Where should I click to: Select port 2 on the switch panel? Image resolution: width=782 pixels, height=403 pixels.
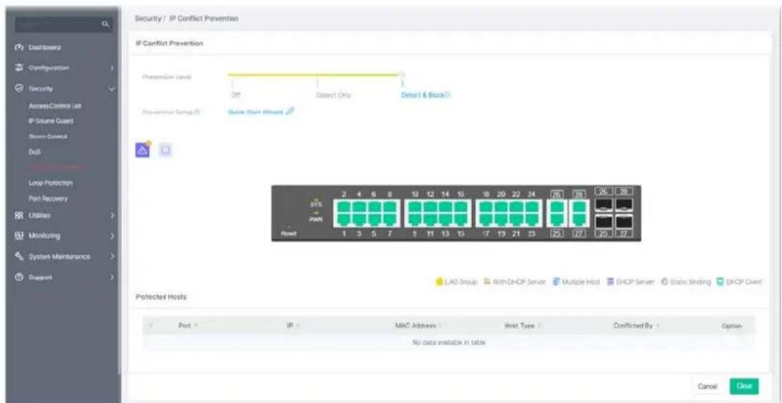coord(344,207)
